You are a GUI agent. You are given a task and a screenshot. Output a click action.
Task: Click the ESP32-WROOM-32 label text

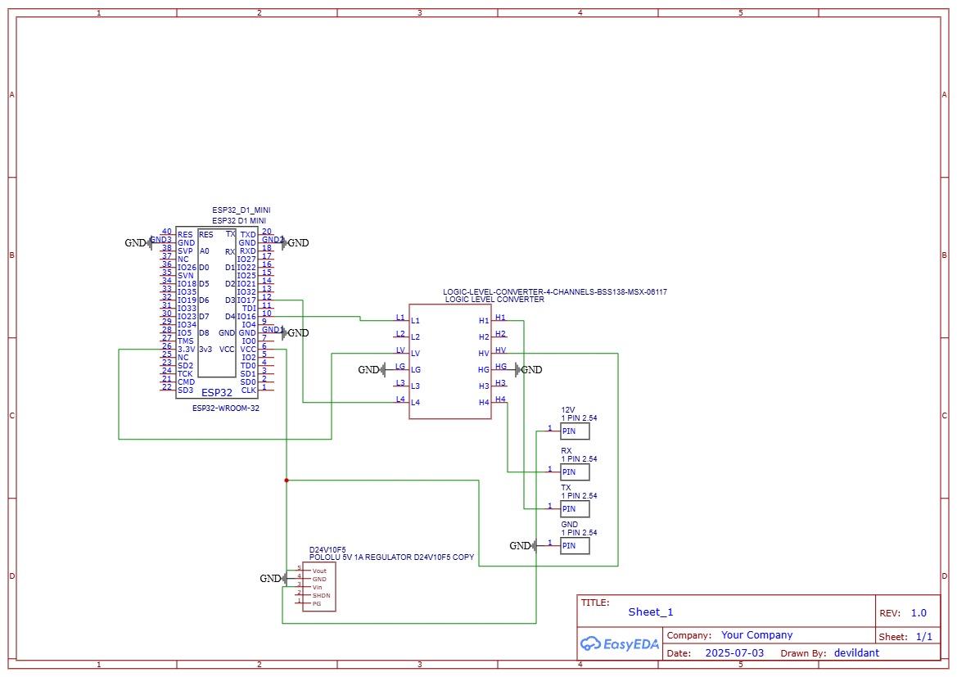[x=226, y=408]
